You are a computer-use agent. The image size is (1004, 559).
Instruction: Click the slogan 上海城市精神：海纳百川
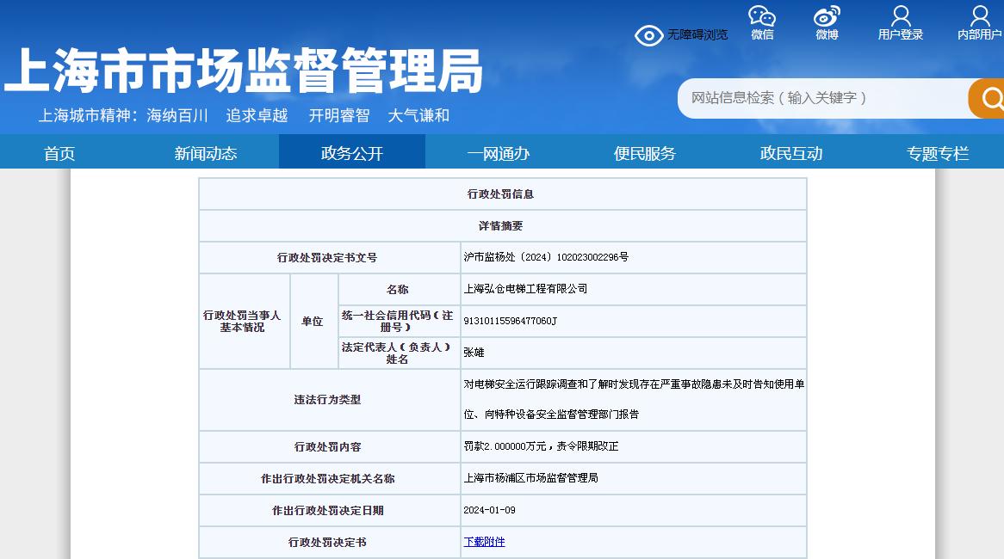click(x=123, y=116)
